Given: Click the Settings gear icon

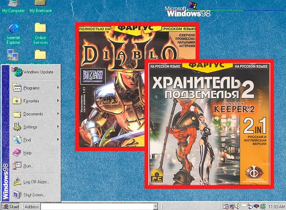Looking at the screenshot, I should (17, 127).
